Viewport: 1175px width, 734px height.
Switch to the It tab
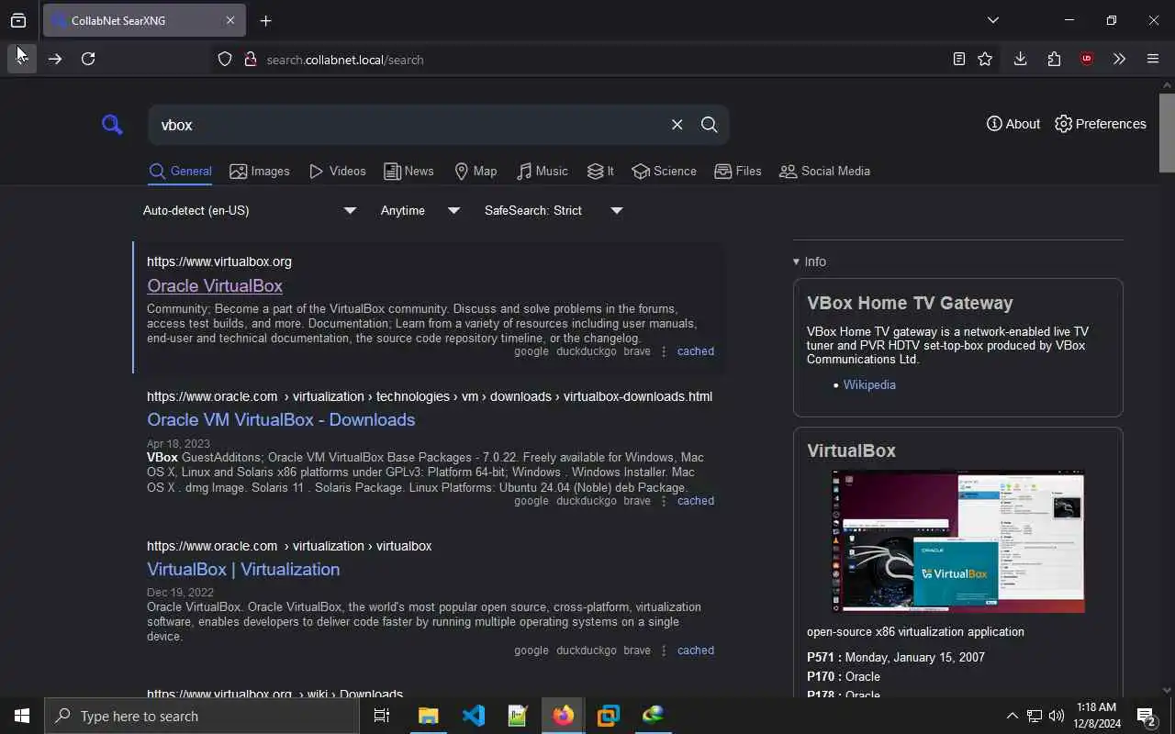coord(600,171)
